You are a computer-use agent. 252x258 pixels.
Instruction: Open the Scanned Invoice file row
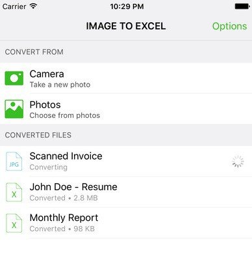[126, 162]
